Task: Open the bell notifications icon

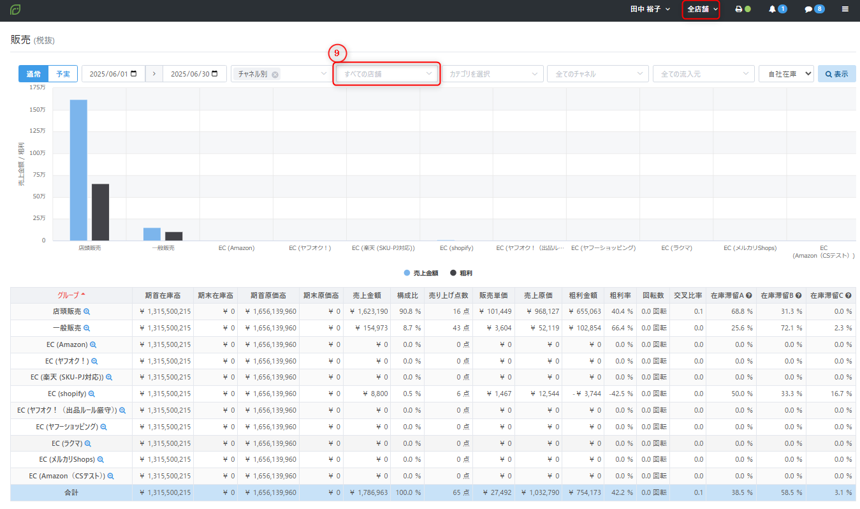Action: tap(773, 10)
